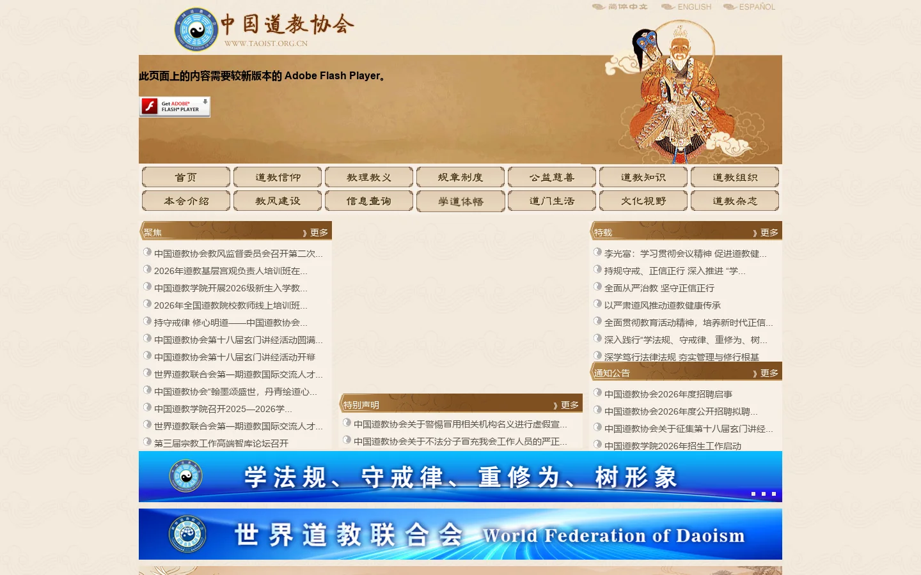Open the 文化视野 menu button

tap(643, 201)
